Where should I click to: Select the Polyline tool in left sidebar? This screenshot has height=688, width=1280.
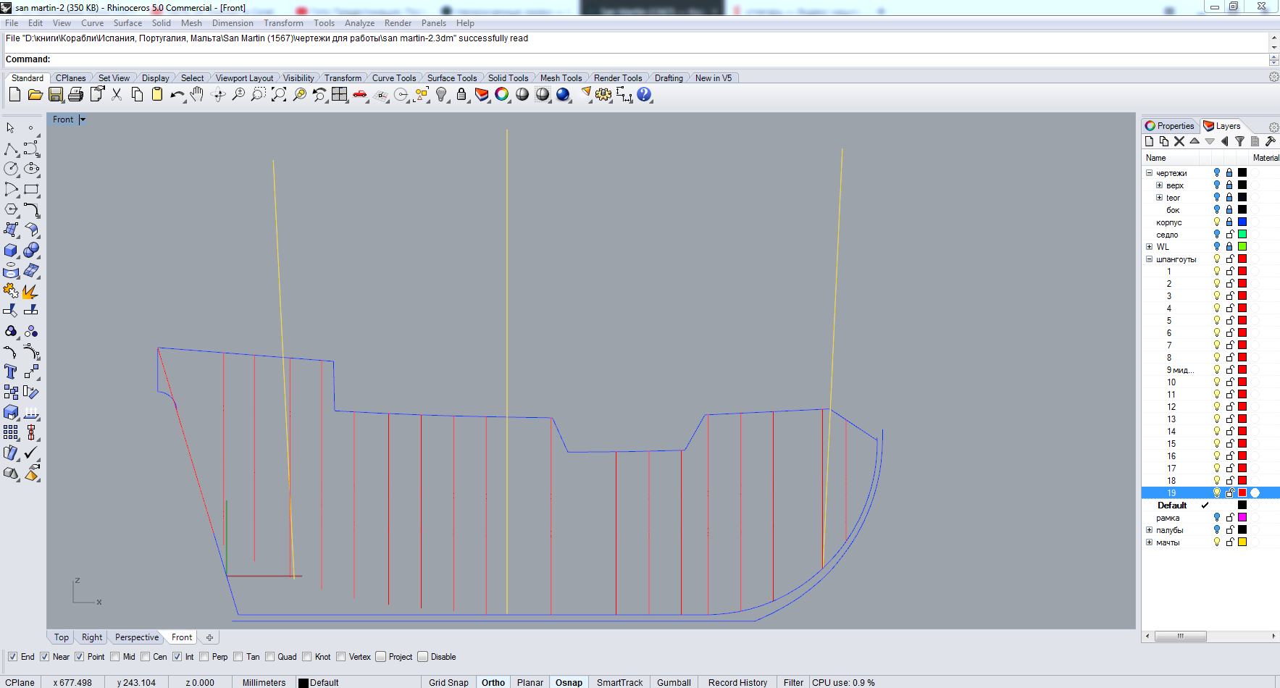click(x=11, y=149)
